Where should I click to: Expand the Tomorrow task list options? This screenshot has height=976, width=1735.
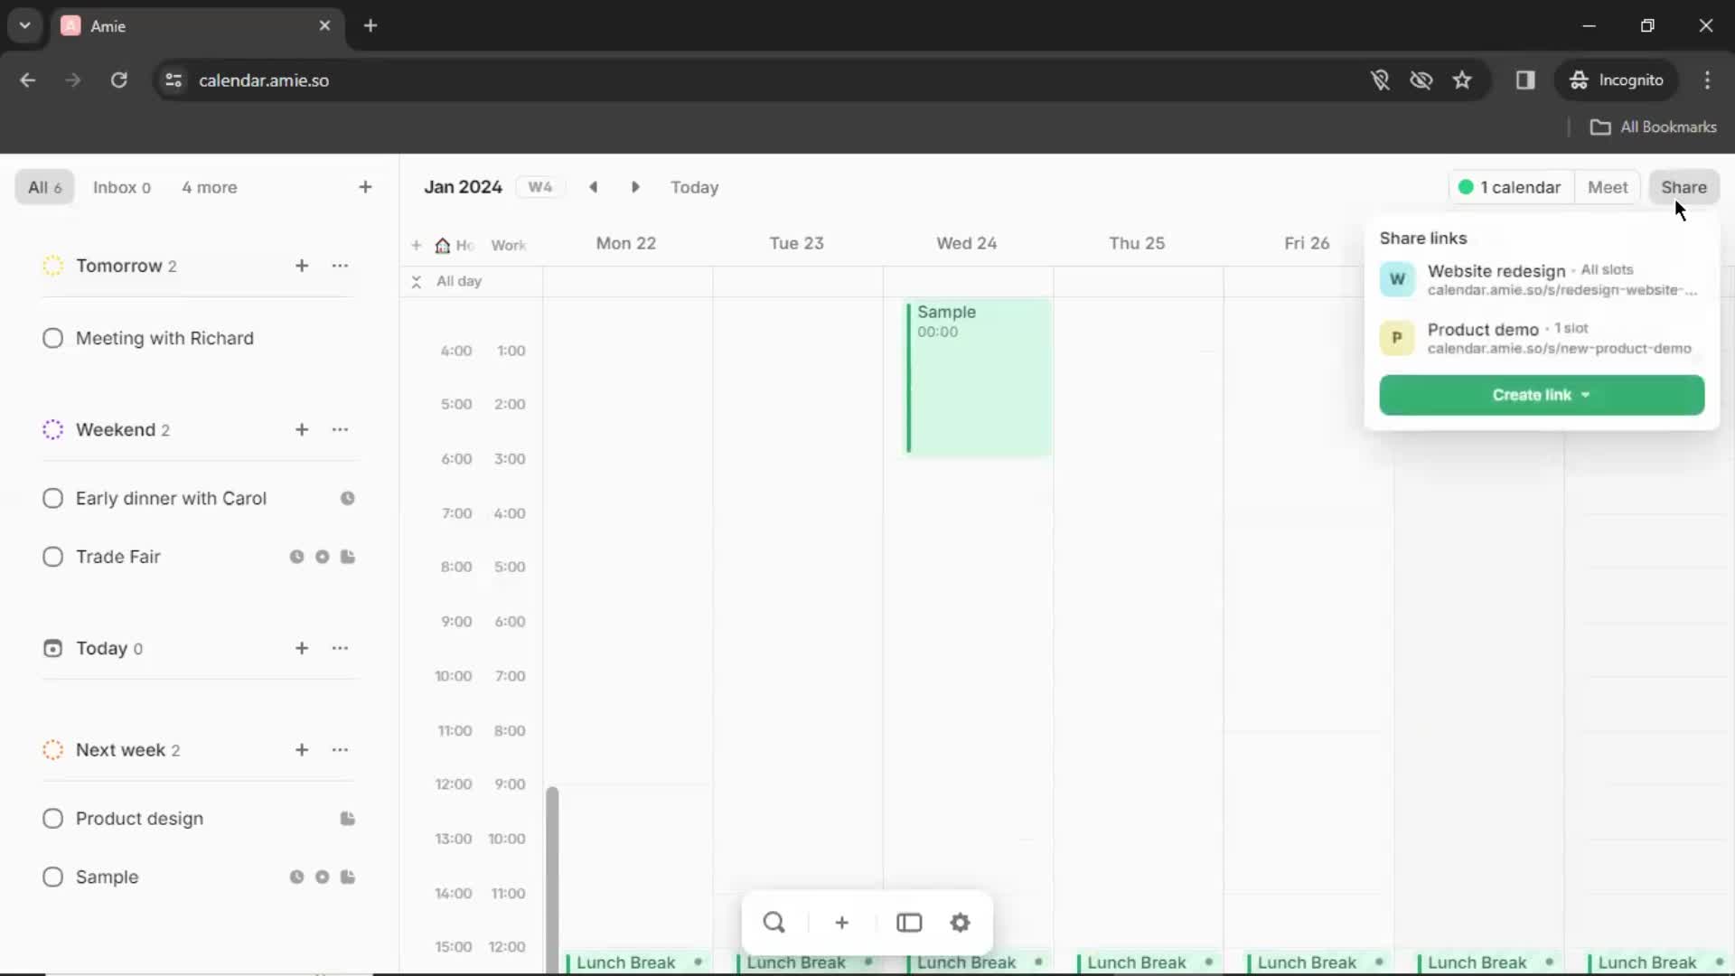[340, 265]
